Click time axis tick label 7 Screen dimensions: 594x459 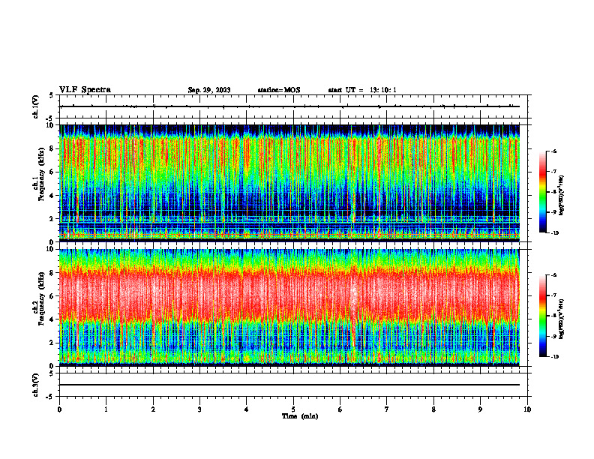click(387, 409)
